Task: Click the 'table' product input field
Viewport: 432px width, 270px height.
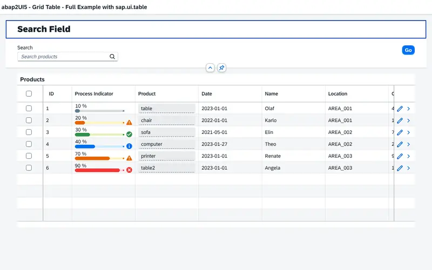Action: (x=167, y=109)
